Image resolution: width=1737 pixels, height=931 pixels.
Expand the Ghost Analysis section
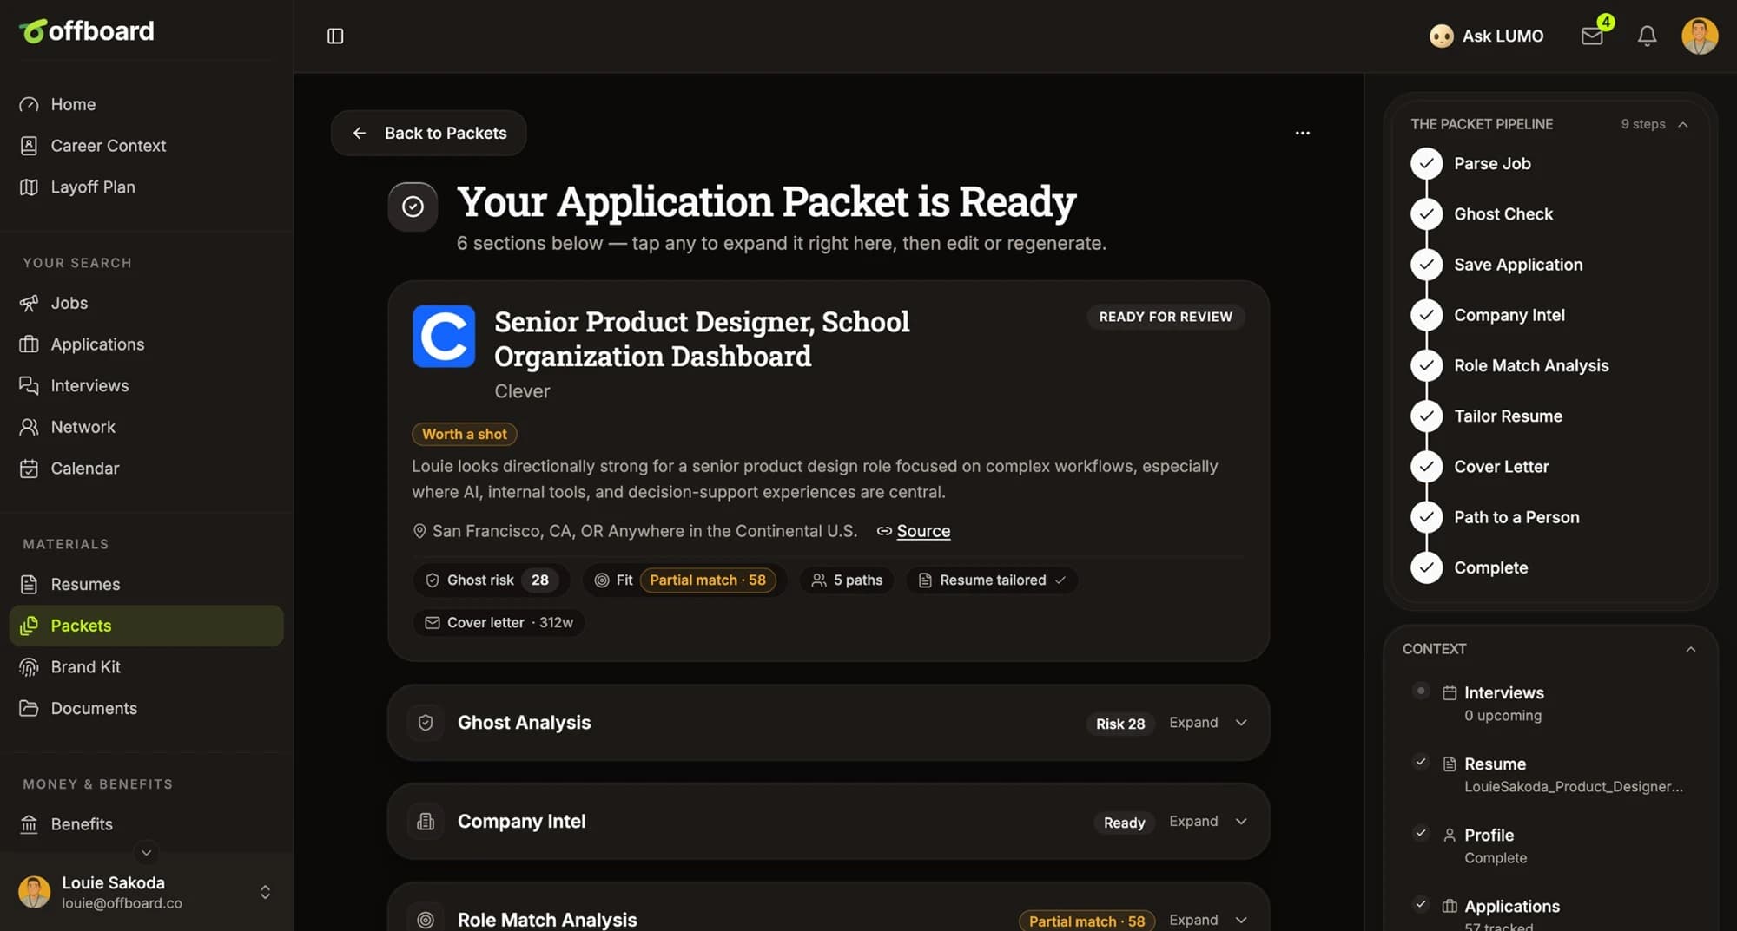coord(1209,723)
